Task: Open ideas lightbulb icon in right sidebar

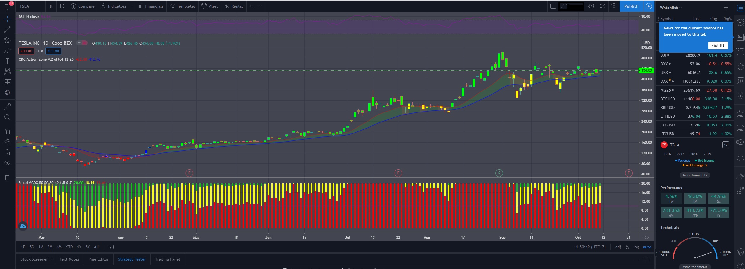Action: pos(740,95)
